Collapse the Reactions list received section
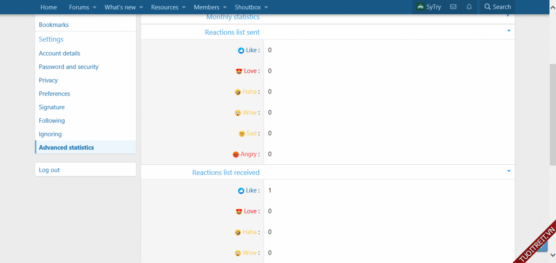The height and width of the screenshot is (263, 556). pos(509,171)
